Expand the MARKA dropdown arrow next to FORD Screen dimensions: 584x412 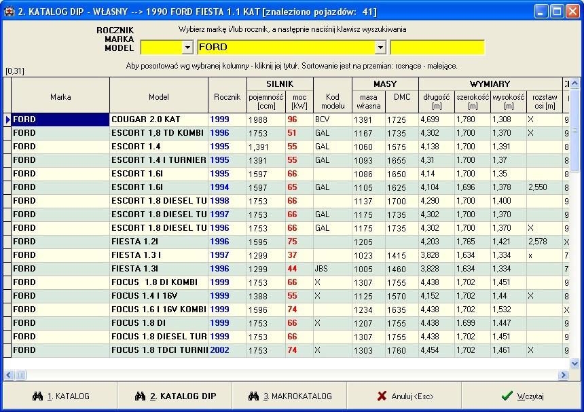380,48
